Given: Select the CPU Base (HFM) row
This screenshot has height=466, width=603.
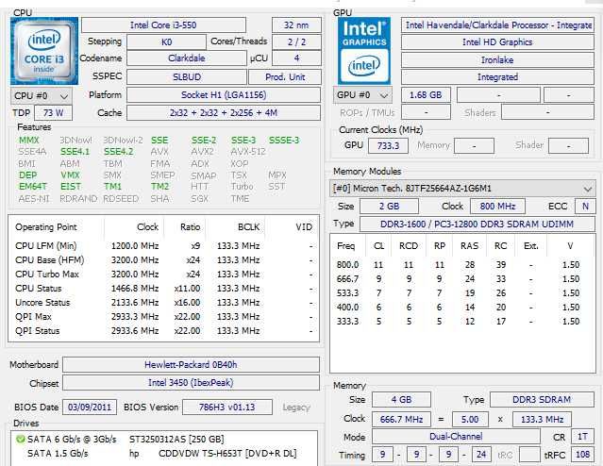Looking at the screenshot, I should (164, 260).
